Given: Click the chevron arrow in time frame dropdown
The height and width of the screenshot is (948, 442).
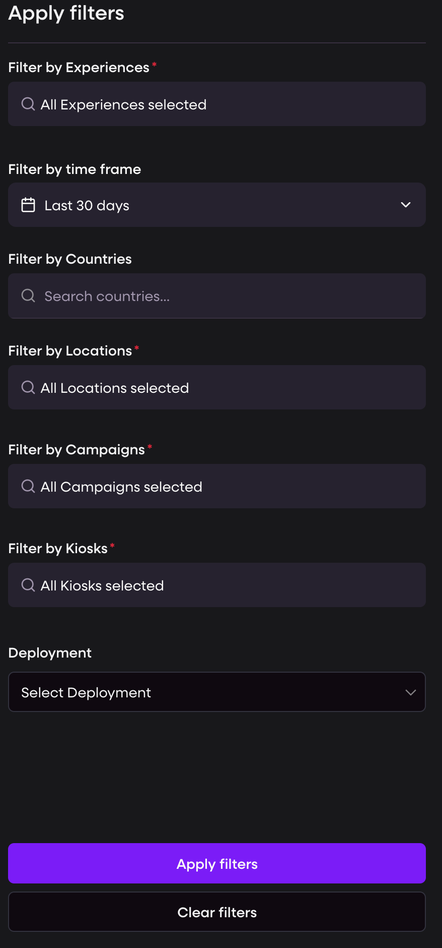Looking at the screenshot, I should click(406, 205).
